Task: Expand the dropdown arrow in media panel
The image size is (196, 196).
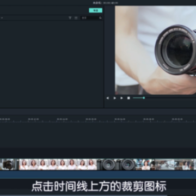Action: [2, 18]
